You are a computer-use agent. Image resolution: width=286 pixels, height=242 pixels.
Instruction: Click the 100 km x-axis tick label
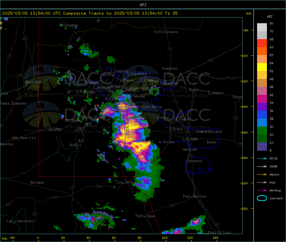[165, 238]
